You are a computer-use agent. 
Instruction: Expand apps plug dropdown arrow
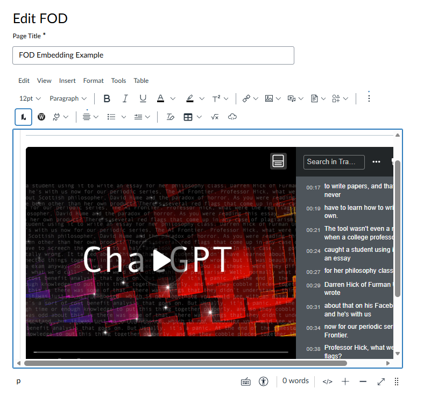(x=66, y=117)
